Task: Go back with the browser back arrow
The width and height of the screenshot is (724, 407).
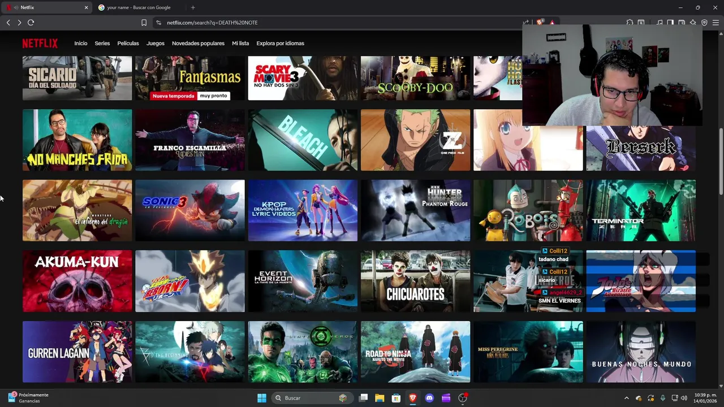Action: (x=8, y=23)
